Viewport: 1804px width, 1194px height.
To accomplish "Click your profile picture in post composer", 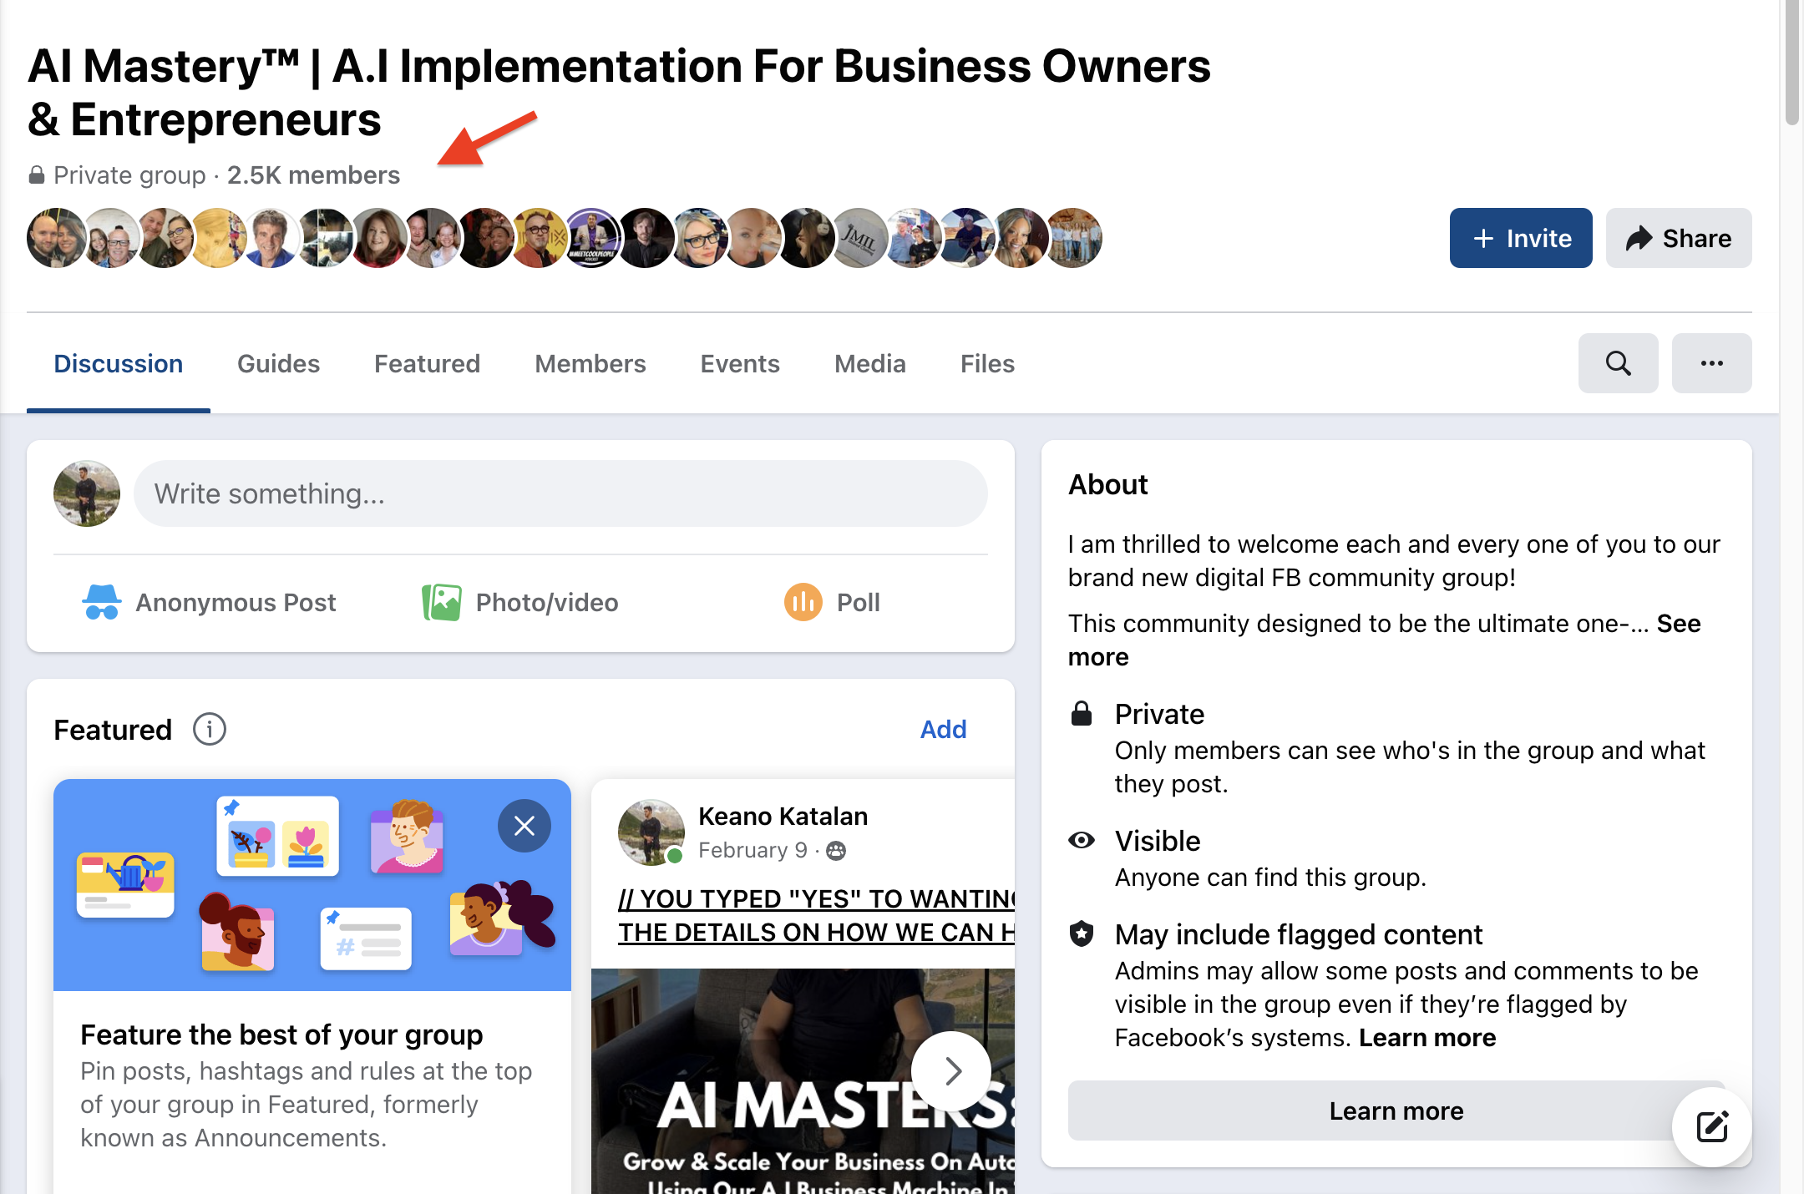I will pos(87,493).
